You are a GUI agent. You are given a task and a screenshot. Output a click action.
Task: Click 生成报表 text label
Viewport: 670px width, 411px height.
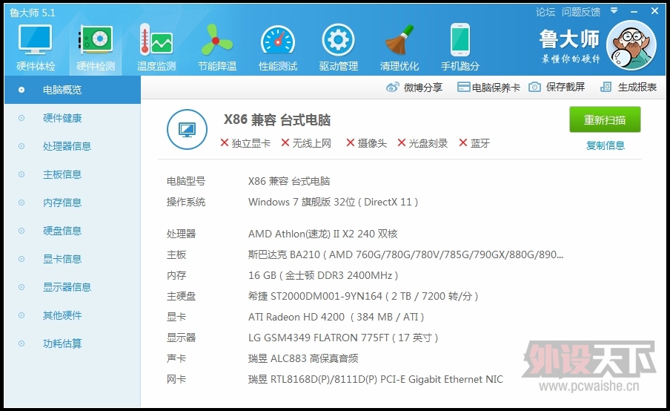tap(637, 88)
